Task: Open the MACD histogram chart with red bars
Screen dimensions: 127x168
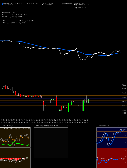Action: coord(15,158)
